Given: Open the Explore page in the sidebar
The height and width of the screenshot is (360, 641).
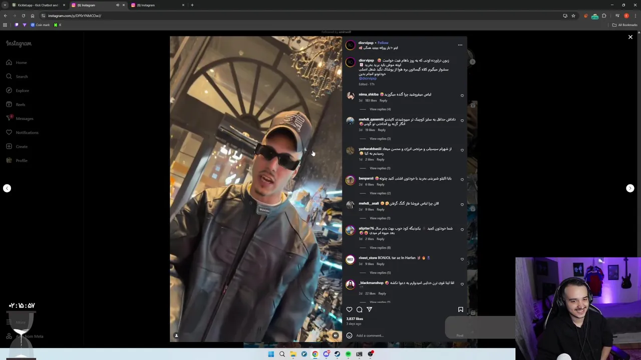Looking at the screenshot, I should [x=18, y=90].
